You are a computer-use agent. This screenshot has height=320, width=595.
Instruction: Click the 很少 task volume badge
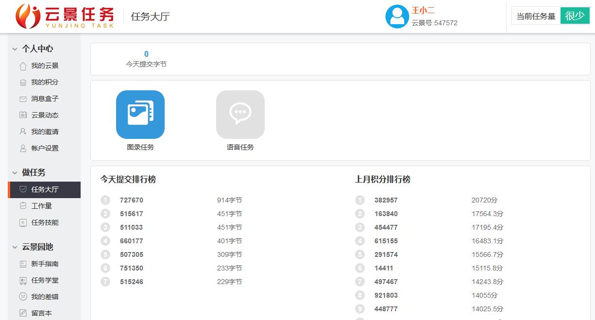pyautogui.click(x=575, y=15)
